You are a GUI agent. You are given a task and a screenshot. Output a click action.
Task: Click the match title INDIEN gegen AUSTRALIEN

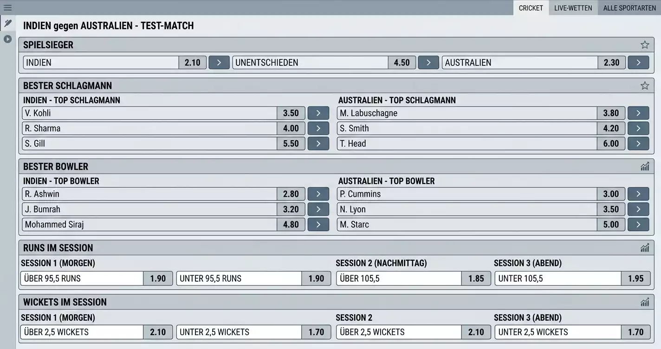(x=108, y=26)
